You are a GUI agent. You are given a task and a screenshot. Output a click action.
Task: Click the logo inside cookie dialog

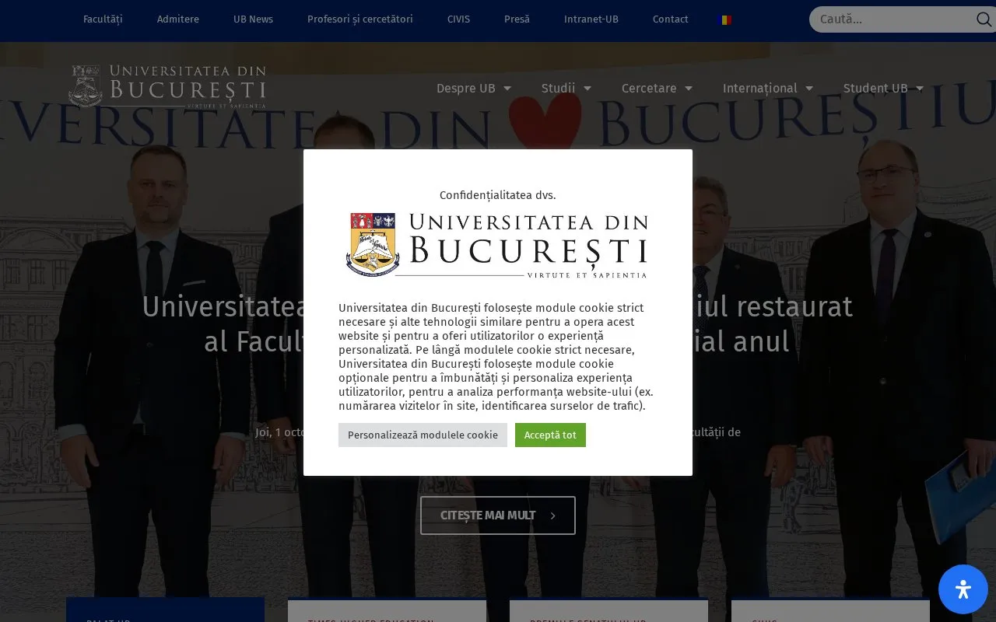pos(497,246)
